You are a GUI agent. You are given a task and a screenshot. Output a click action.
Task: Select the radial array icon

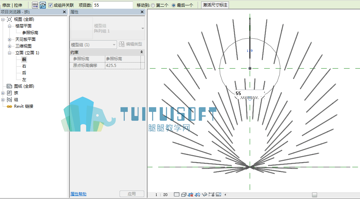pyautogui.click(x=43, y=5)
